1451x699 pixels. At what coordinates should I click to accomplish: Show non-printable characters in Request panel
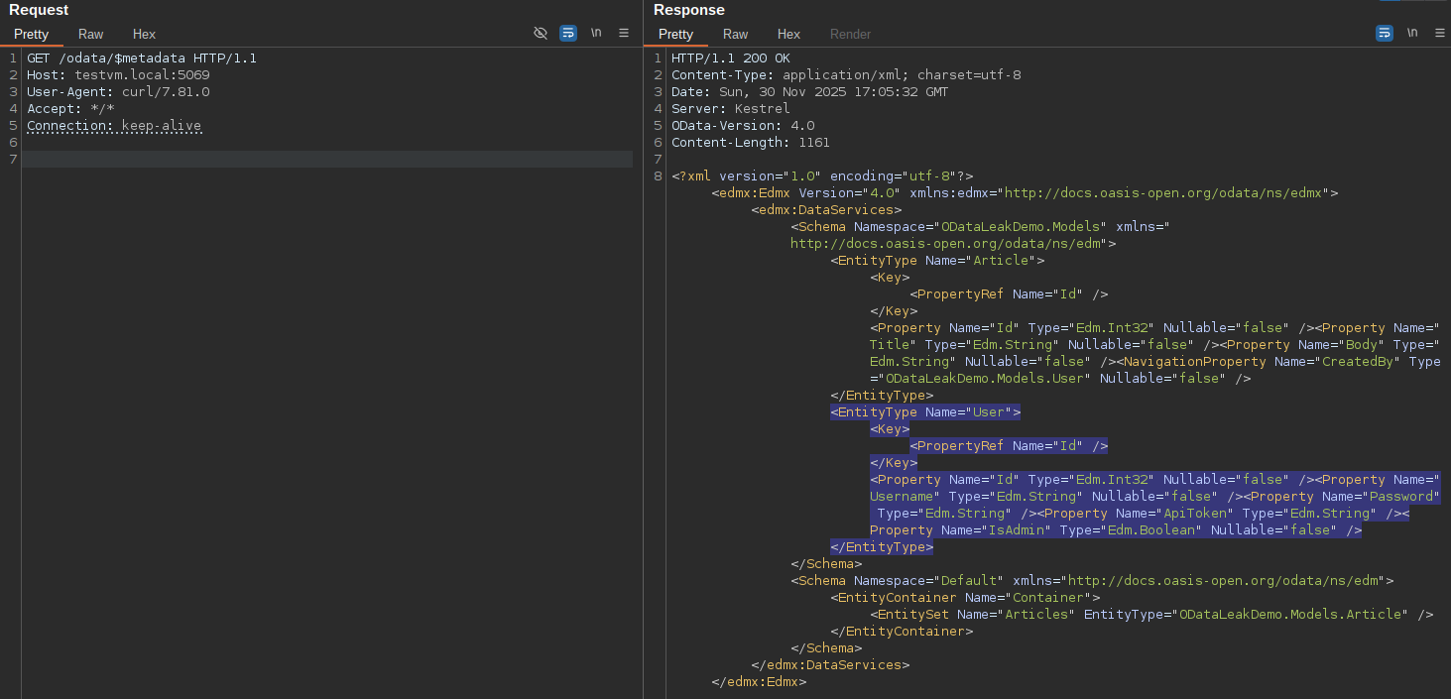(596, 33)
